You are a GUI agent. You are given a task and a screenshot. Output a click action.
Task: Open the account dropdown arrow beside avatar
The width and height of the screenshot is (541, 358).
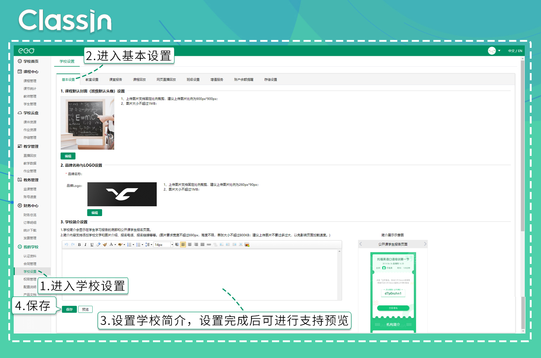[x=499, y=51]
